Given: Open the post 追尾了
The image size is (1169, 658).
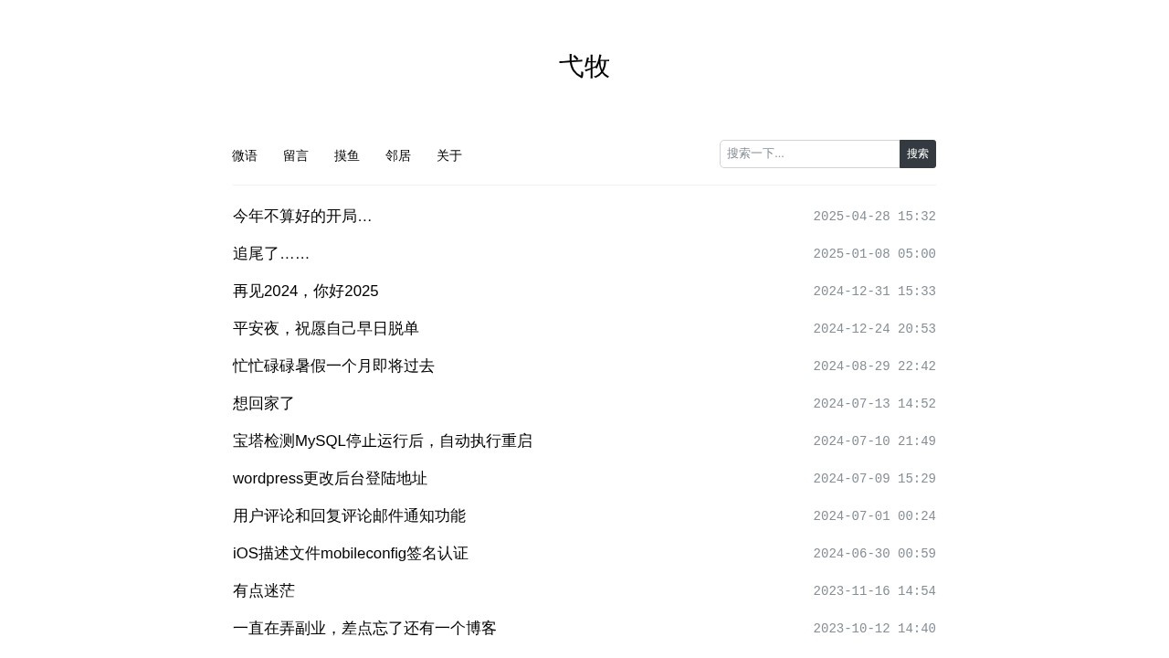Looking at the screenshot, I should point(270,253).
